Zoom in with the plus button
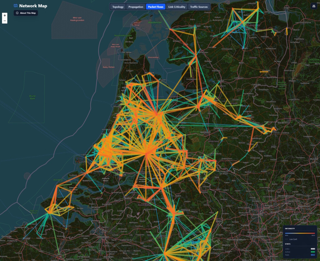This screenshot has height=261, width=320. [5, 15]
